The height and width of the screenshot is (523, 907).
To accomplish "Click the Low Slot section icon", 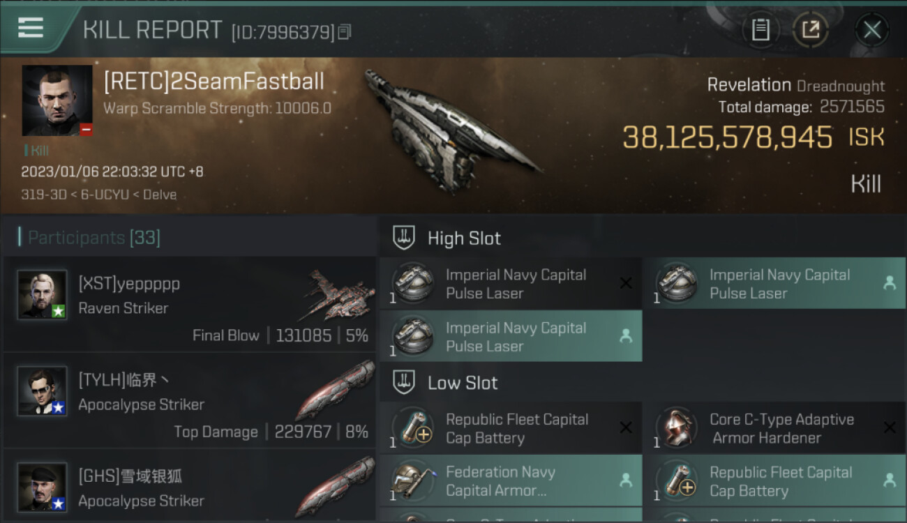I will (x=405, y=382).
